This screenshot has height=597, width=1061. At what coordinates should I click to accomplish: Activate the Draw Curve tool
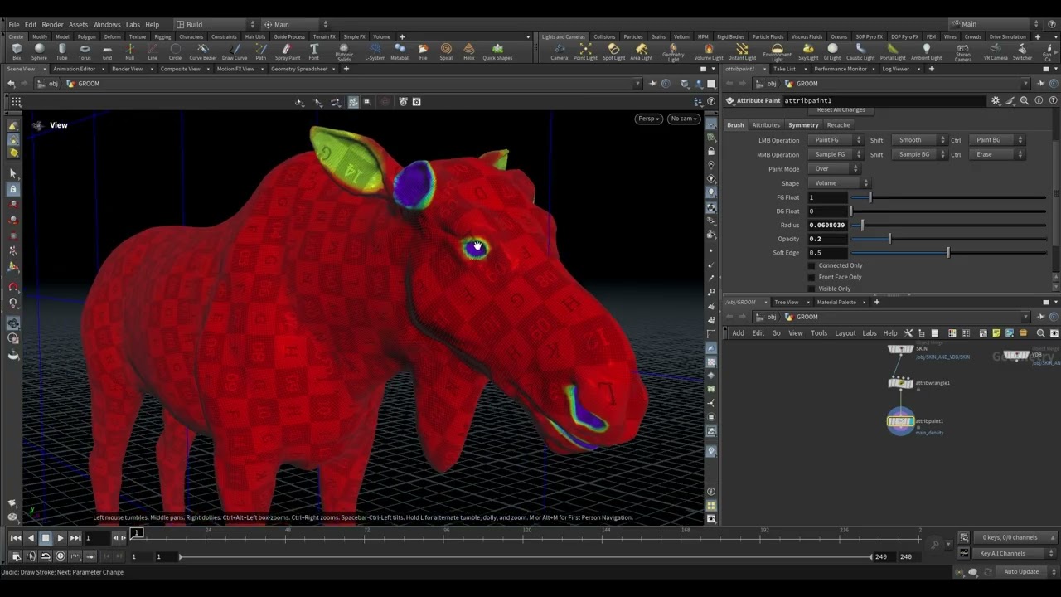[235, 52]
